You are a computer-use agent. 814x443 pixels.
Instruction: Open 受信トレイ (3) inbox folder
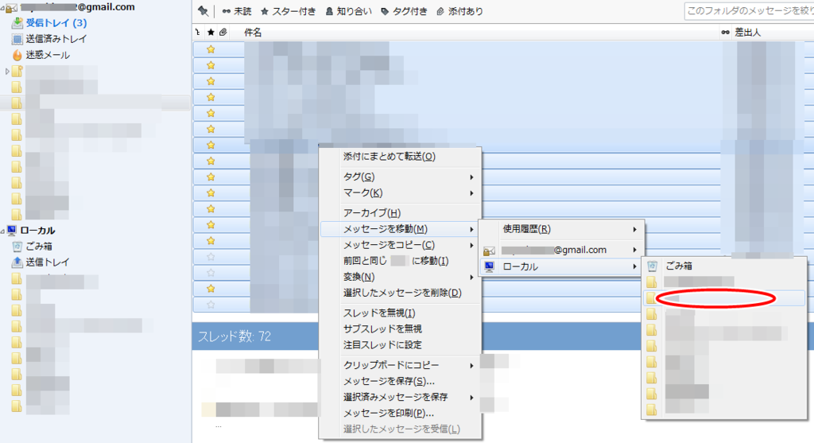pyautogui.click(x=56, y=23)
